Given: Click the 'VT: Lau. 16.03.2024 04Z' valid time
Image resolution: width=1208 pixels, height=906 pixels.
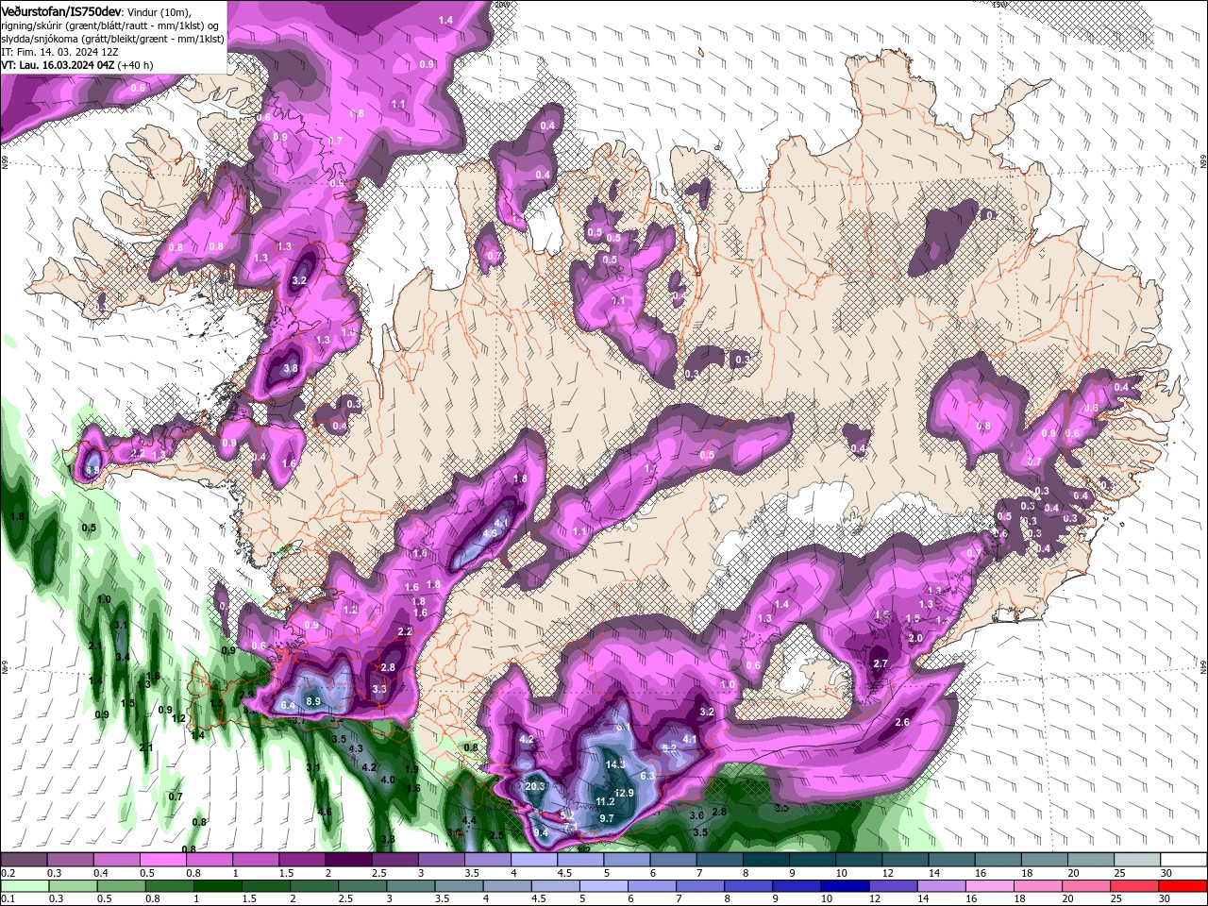Looking at the screenshot, I should coord(58,65).
